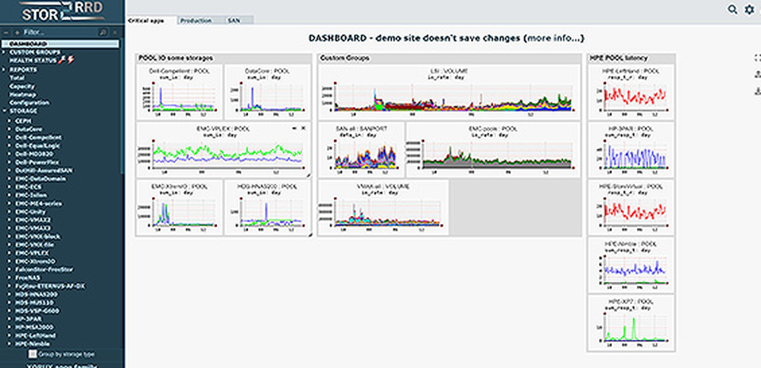Click the download icon beside the dashboard
761x368 pixels.
pyautogui.click(x=758, y=90)
